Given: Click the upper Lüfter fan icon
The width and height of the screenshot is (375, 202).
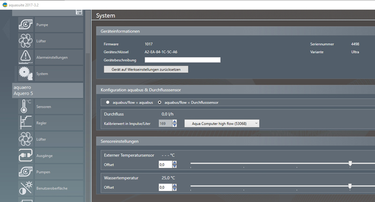Looking at the screenshot, I should coord(26,41).
